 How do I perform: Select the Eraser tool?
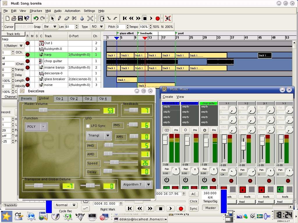[x=67, y=18]
